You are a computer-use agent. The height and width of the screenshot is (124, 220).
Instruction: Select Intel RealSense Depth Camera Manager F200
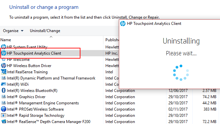click(x=49, y=122)
